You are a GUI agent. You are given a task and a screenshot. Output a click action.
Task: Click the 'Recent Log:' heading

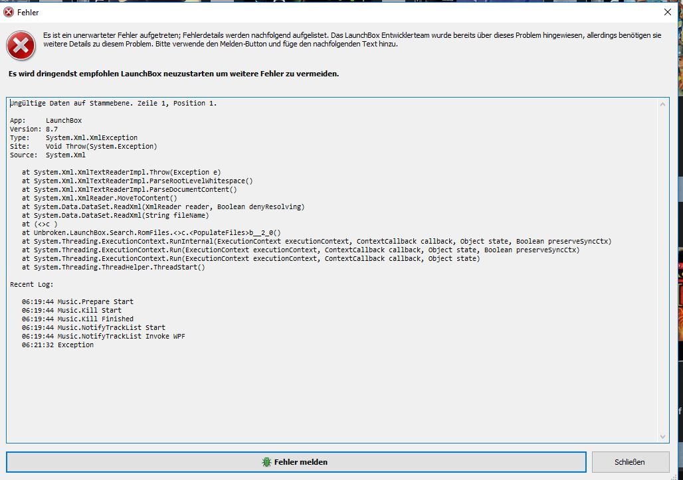pos(31,284)
